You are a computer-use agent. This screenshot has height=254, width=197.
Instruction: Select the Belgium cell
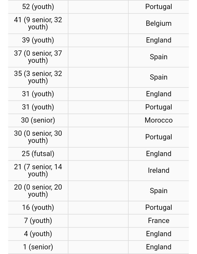click(x=158, y=23)
